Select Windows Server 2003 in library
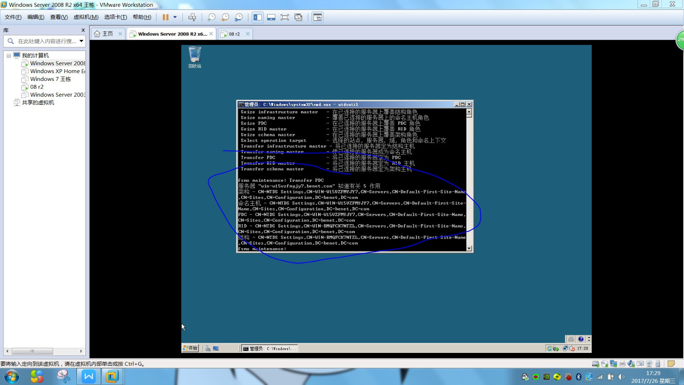Image resolution: width=684 pixels, height=385 pixels. (53, 95)
